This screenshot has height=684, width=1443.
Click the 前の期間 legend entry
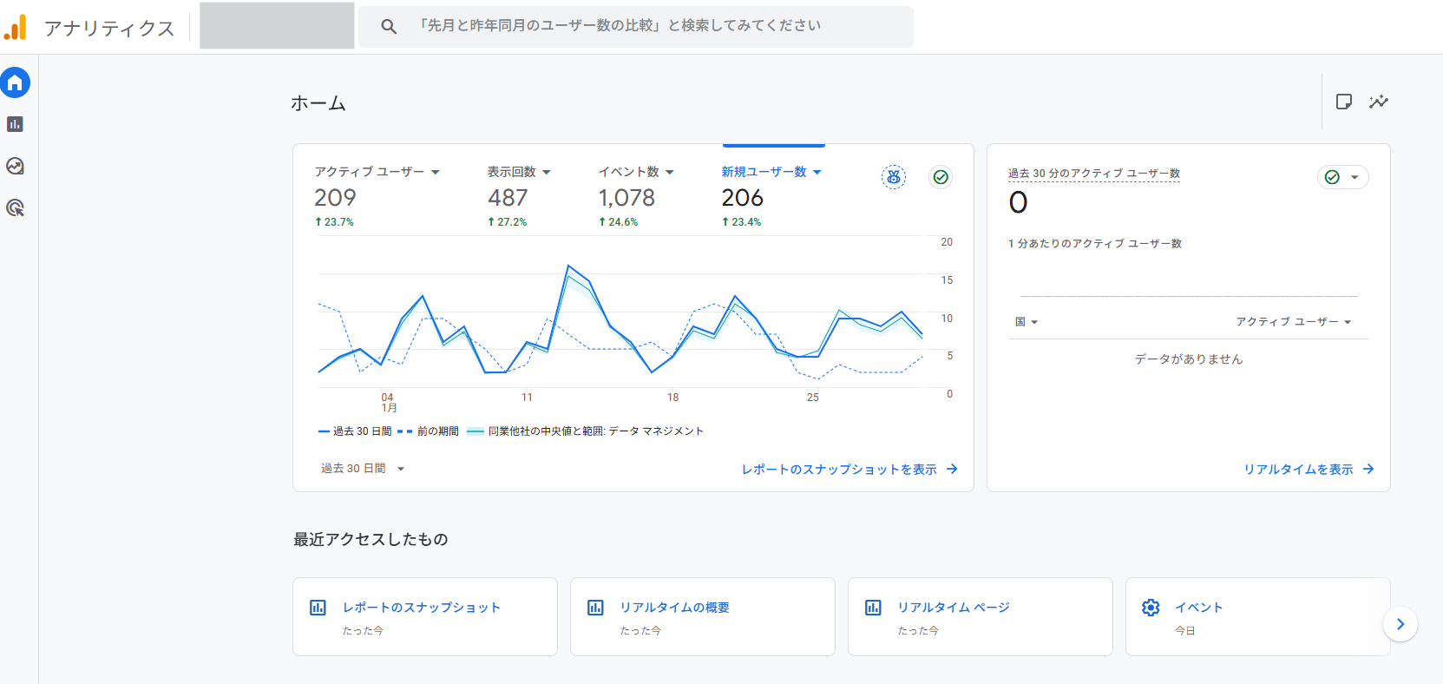(429, 431)
